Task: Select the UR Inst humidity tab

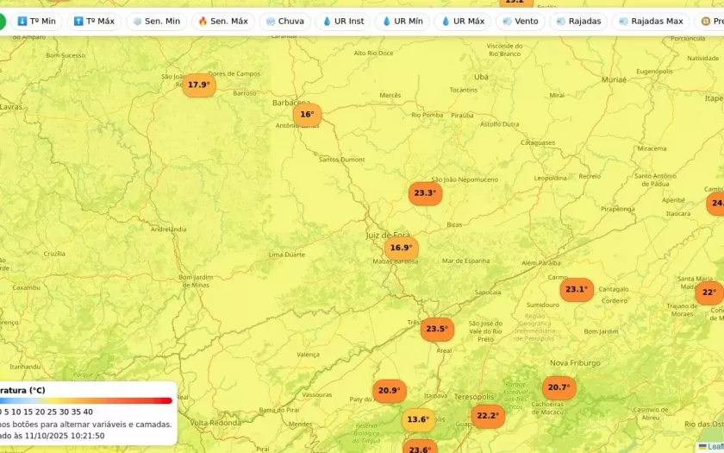Action: tap(342, 22)
